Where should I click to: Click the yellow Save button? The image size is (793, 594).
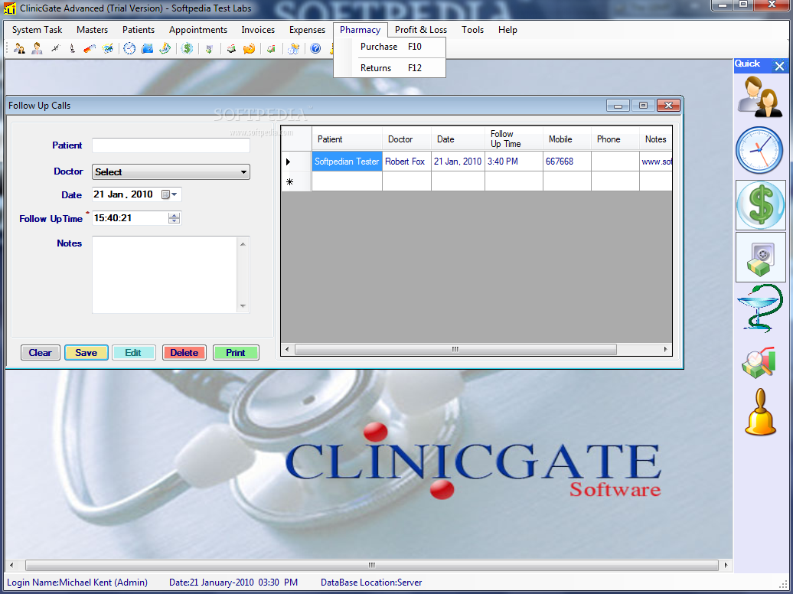coord(86,353)
